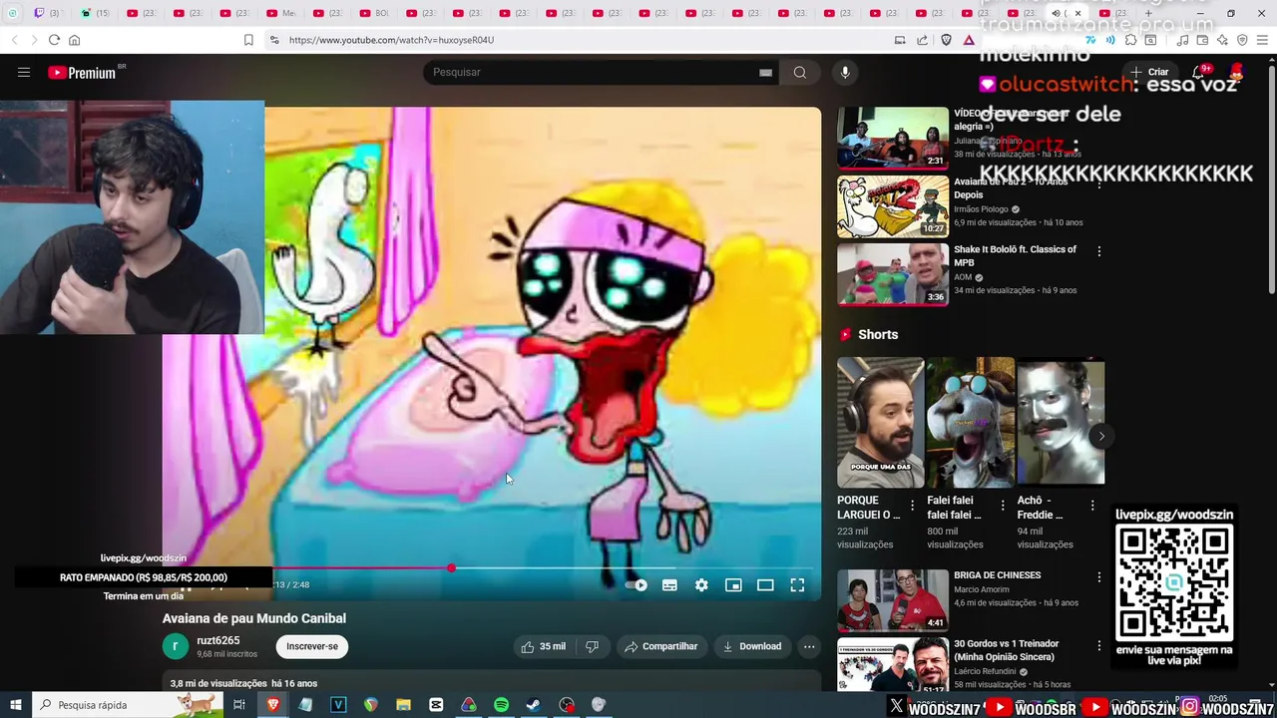Open the Brave wallet icon
The image size is (1277, 718).
pyautogui.click(x=1202, y=40)
